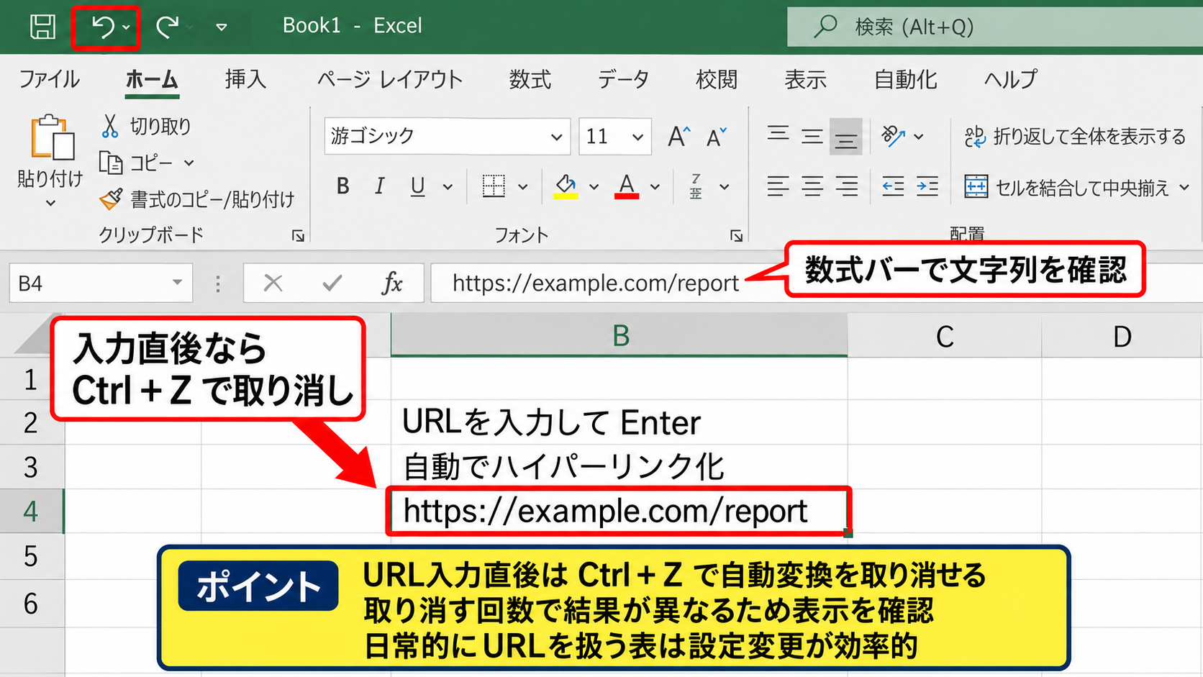Apply the yellow fill color bucket
Screen dimensions: 1203x677
pos(566,186)
